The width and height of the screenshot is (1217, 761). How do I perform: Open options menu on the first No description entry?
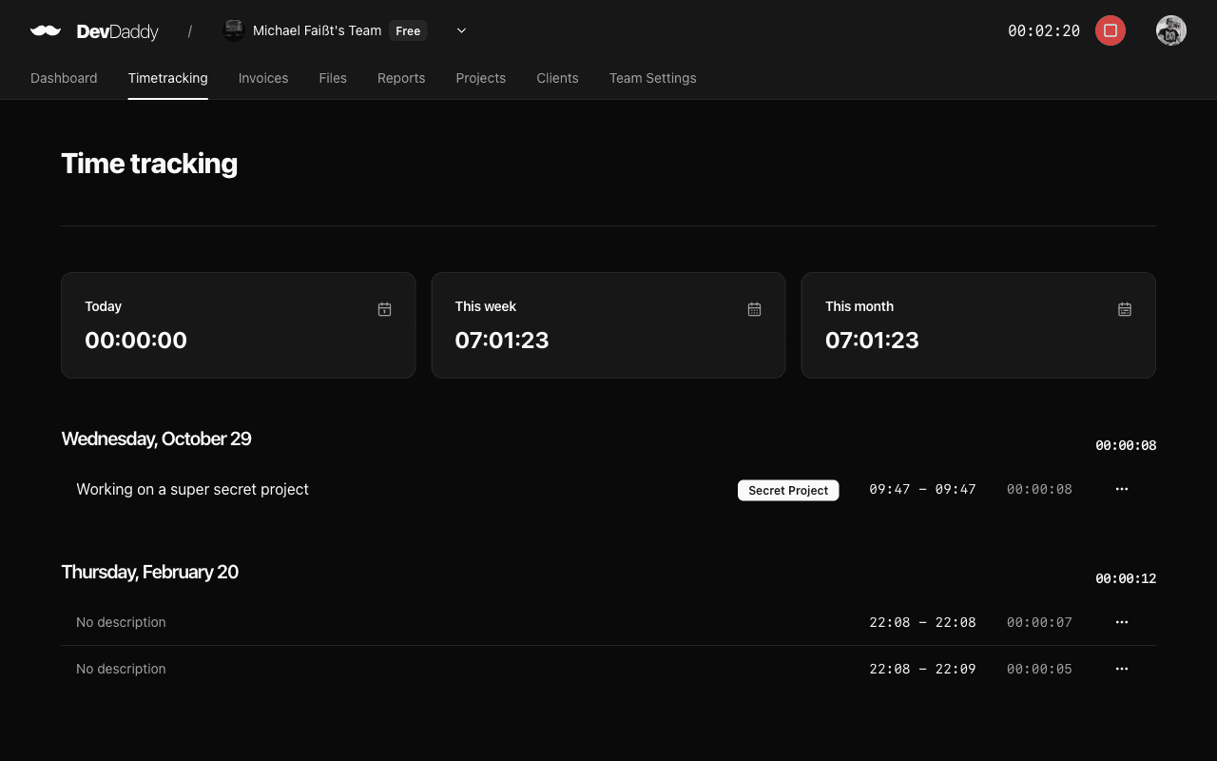[x=1121, y=622]
